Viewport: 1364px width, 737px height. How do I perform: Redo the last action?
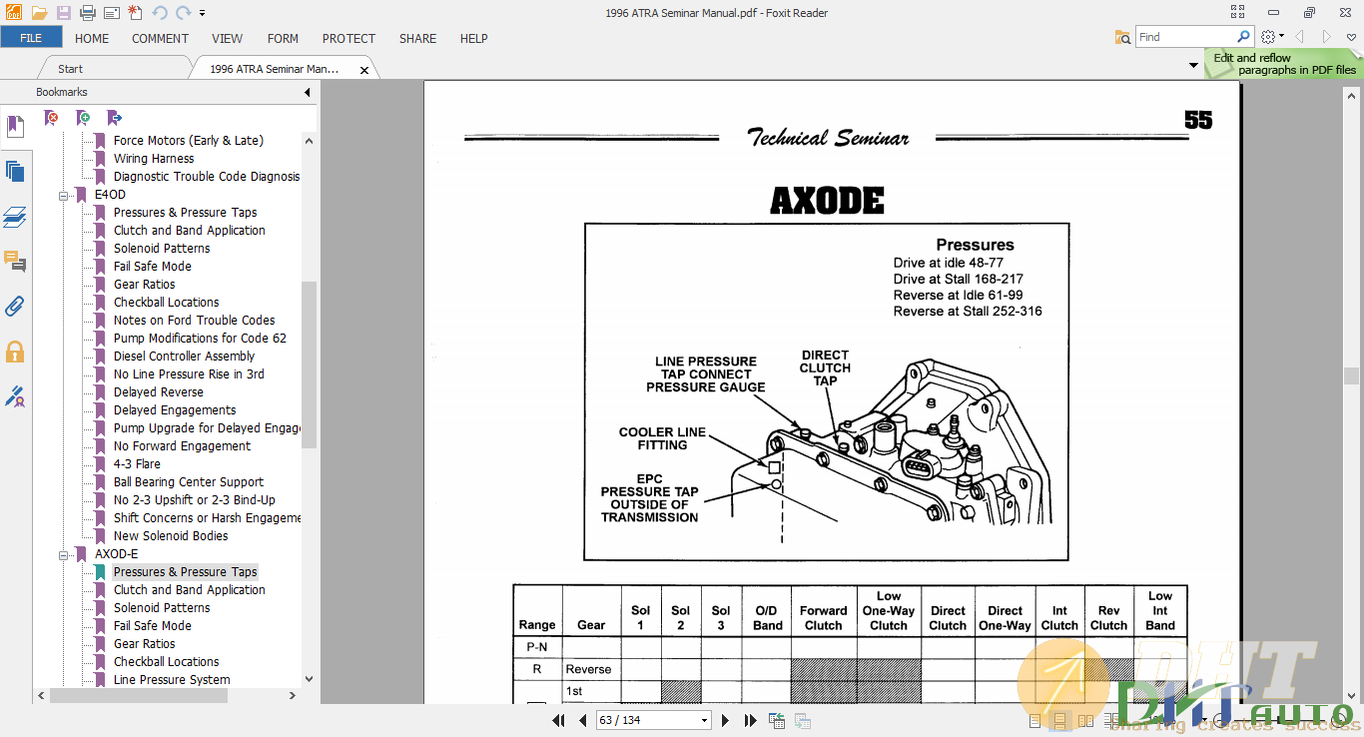point(183,13)
